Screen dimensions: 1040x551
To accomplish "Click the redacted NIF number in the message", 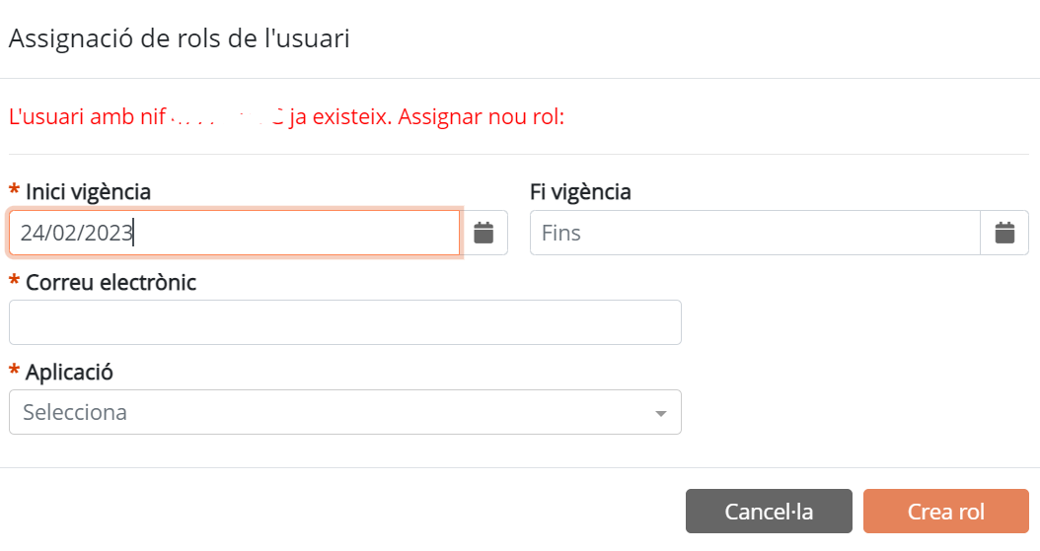I will pyautogui.click(x=228, y=116).
